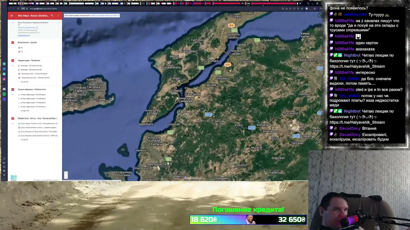Viewport: 410px width, 230px height.
Task: Click the Opera logo menu button
Action: click(x=4, y=4)
